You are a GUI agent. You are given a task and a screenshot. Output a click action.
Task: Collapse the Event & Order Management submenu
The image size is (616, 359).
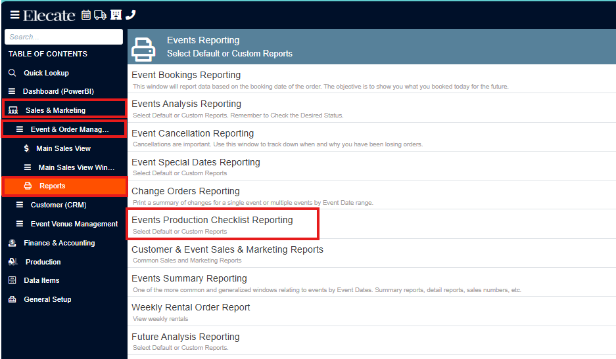[x=64, y=129]
